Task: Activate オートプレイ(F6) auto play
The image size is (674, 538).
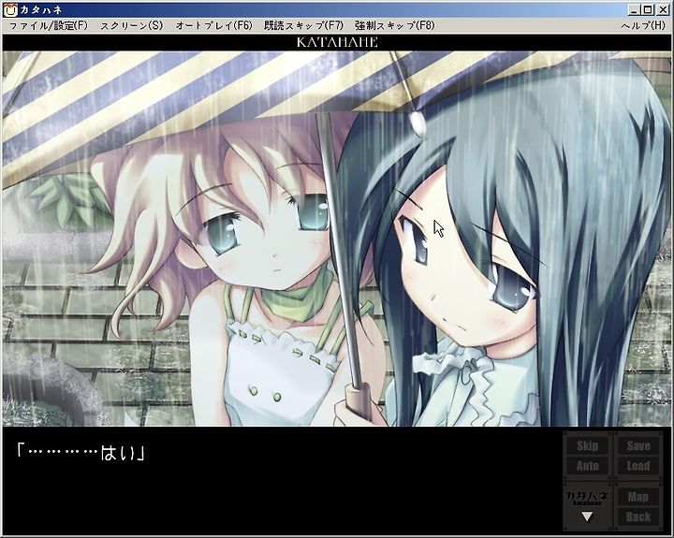Action: [213, 26]
